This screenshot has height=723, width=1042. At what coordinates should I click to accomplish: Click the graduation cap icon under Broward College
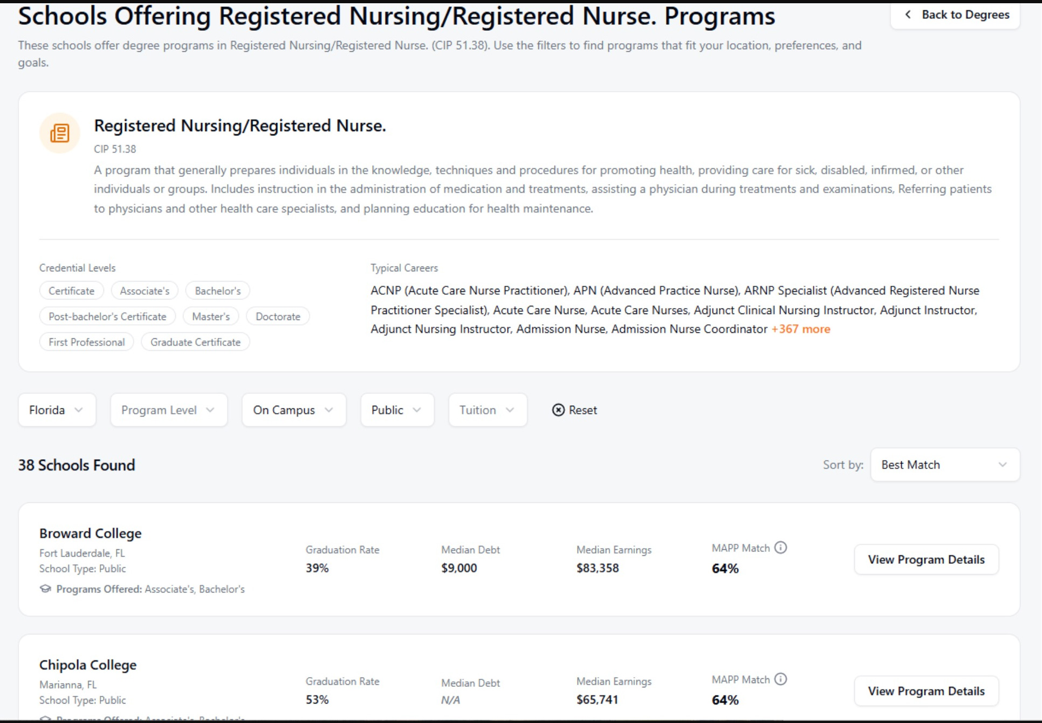coord(45,589)
